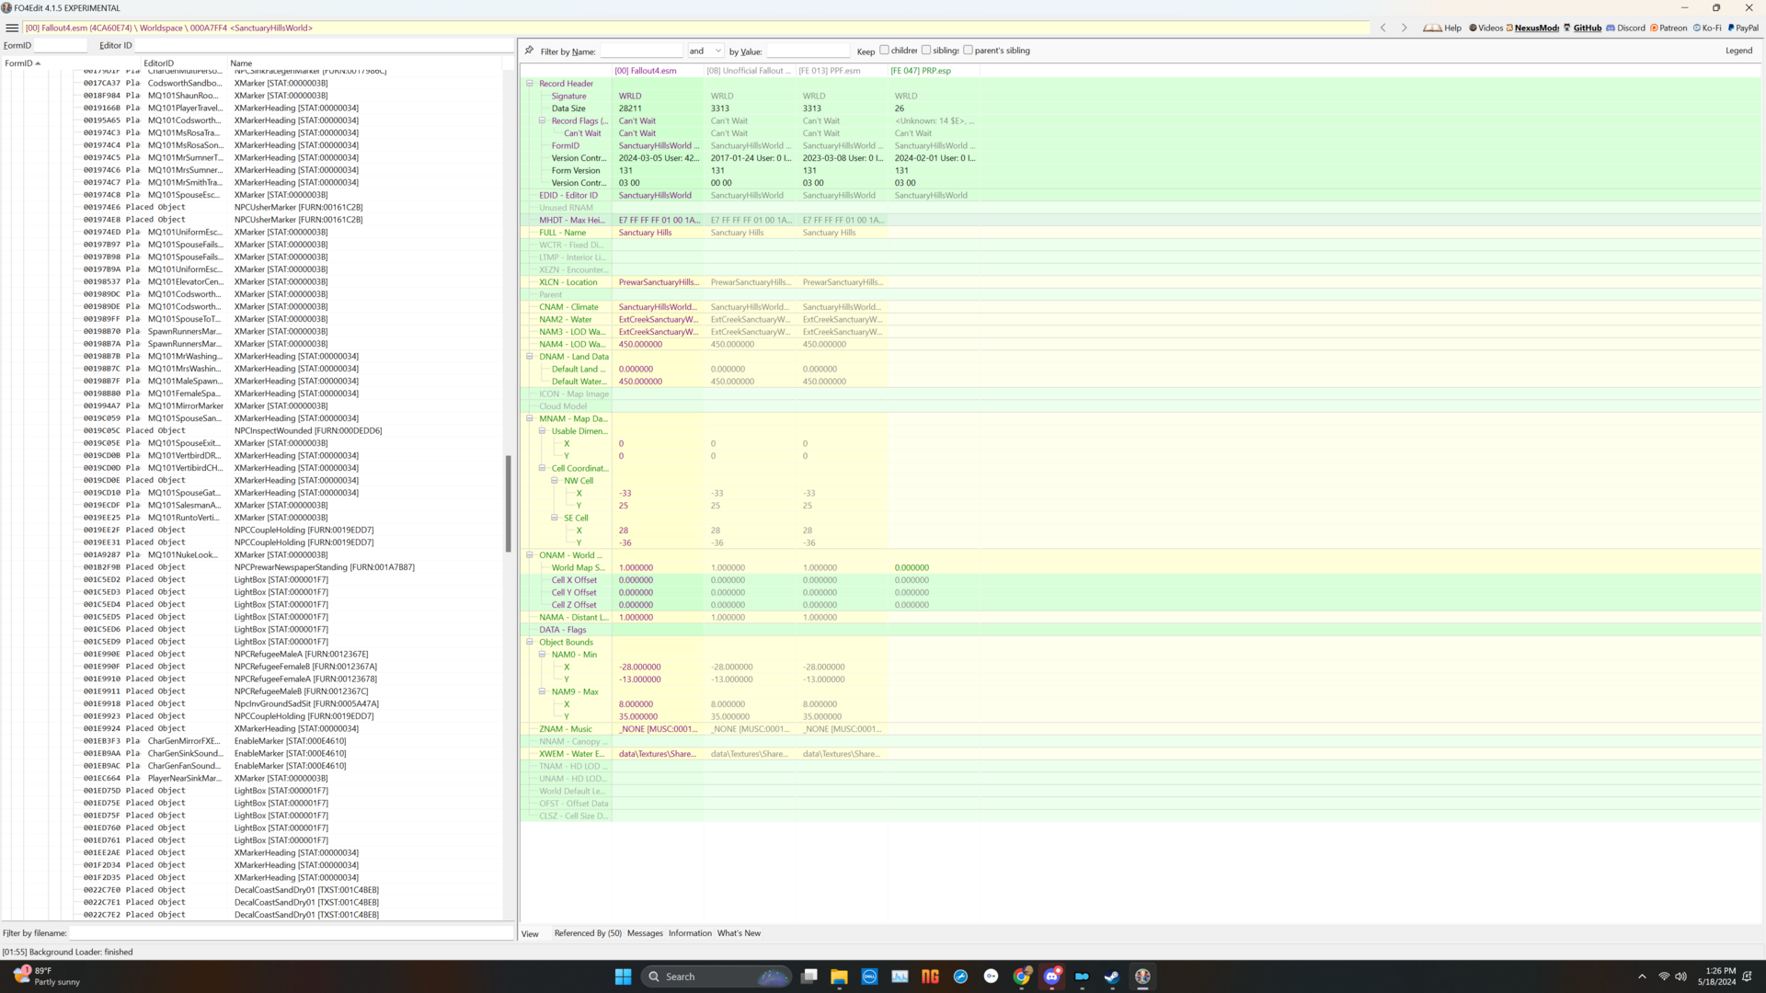Collapse the NW Cell node
This screenshot has width=1766, height=993.
[555, 481]
